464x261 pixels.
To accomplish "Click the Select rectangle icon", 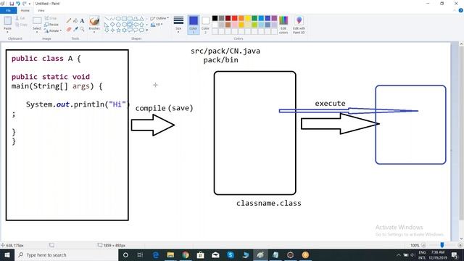I will click(37, 20).
